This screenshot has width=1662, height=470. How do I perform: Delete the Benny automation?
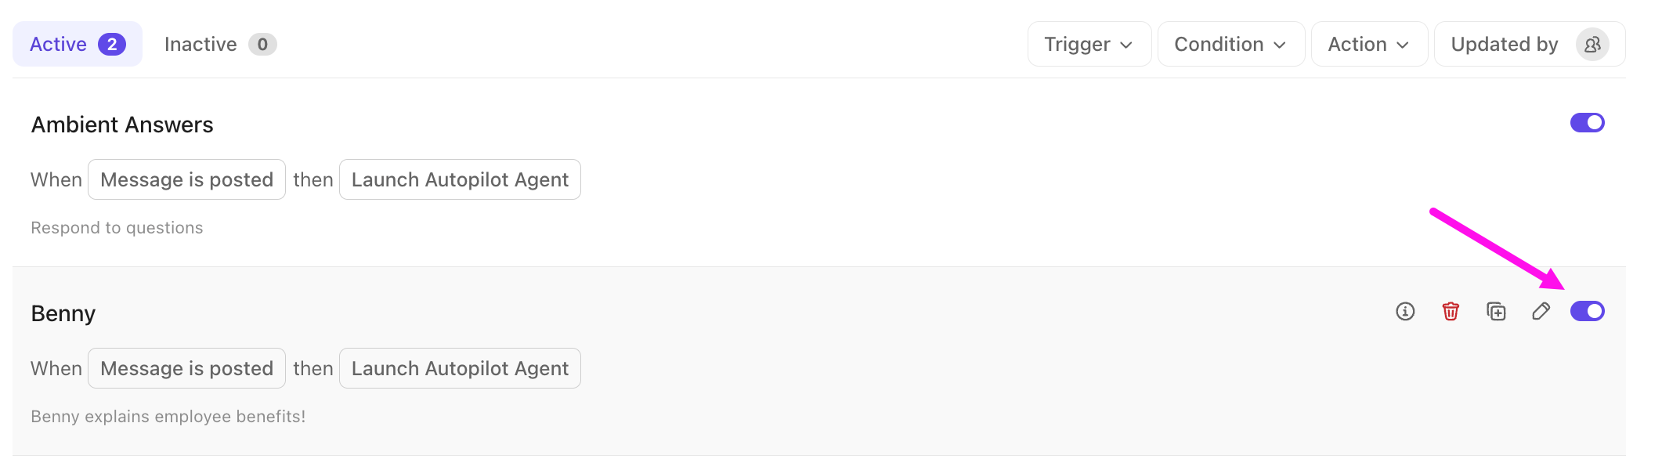pyautogui.click(x=1451, y=312)
